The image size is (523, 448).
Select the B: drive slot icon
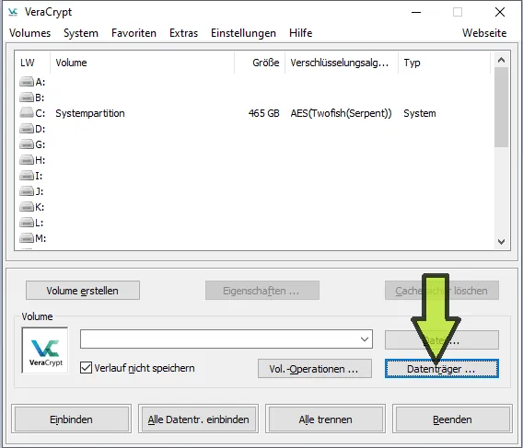(27, 98)
